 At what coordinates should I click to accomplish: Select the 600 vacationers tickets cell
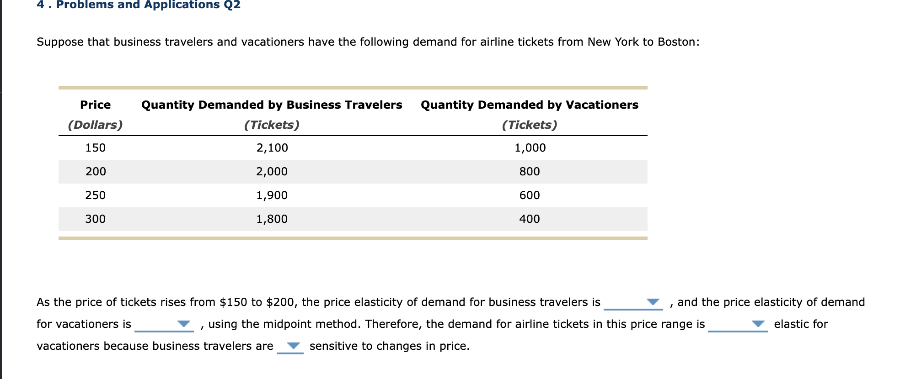530,195
